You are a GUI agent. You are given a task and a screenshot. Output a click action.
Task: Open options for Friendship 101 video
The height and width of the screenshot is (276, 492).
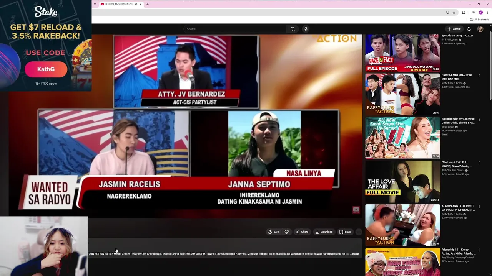[479, 251]
